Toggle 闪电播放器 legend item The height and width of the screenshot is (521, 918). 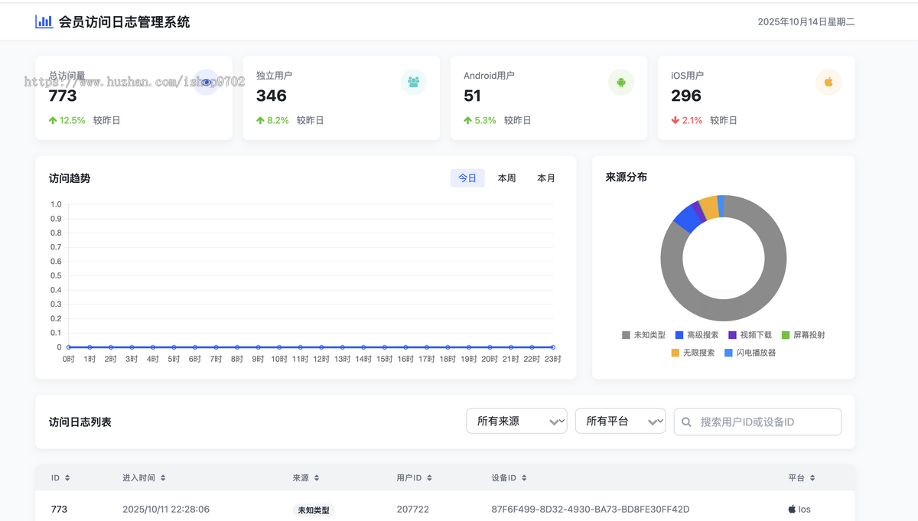point(750,353)
